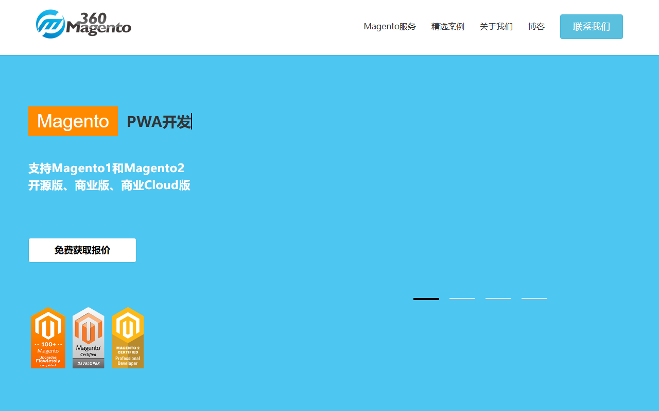Click the Magento 2 Certified Professional Developer badge
The image size is (659, 411).
coord(128,338)
